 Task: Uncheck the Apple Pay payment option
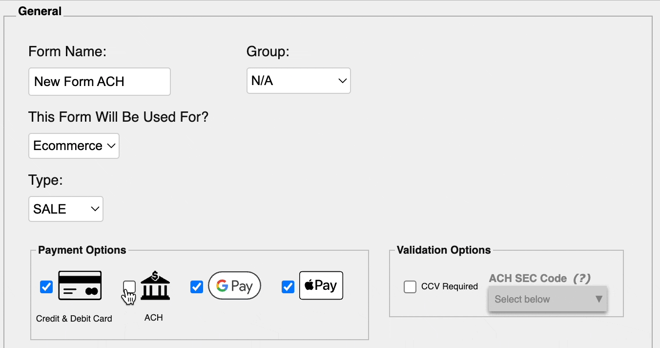click(x=288, y=287)
